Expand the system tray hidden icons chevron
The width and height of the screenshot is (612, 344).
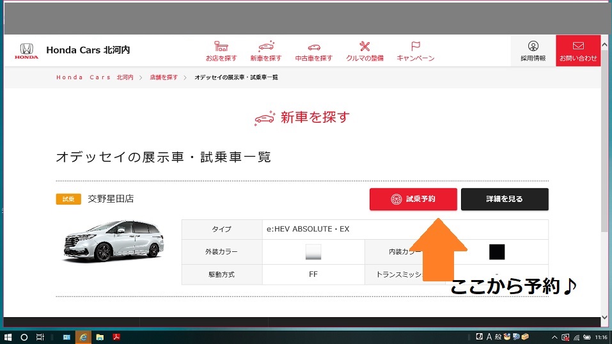[554, 337]
